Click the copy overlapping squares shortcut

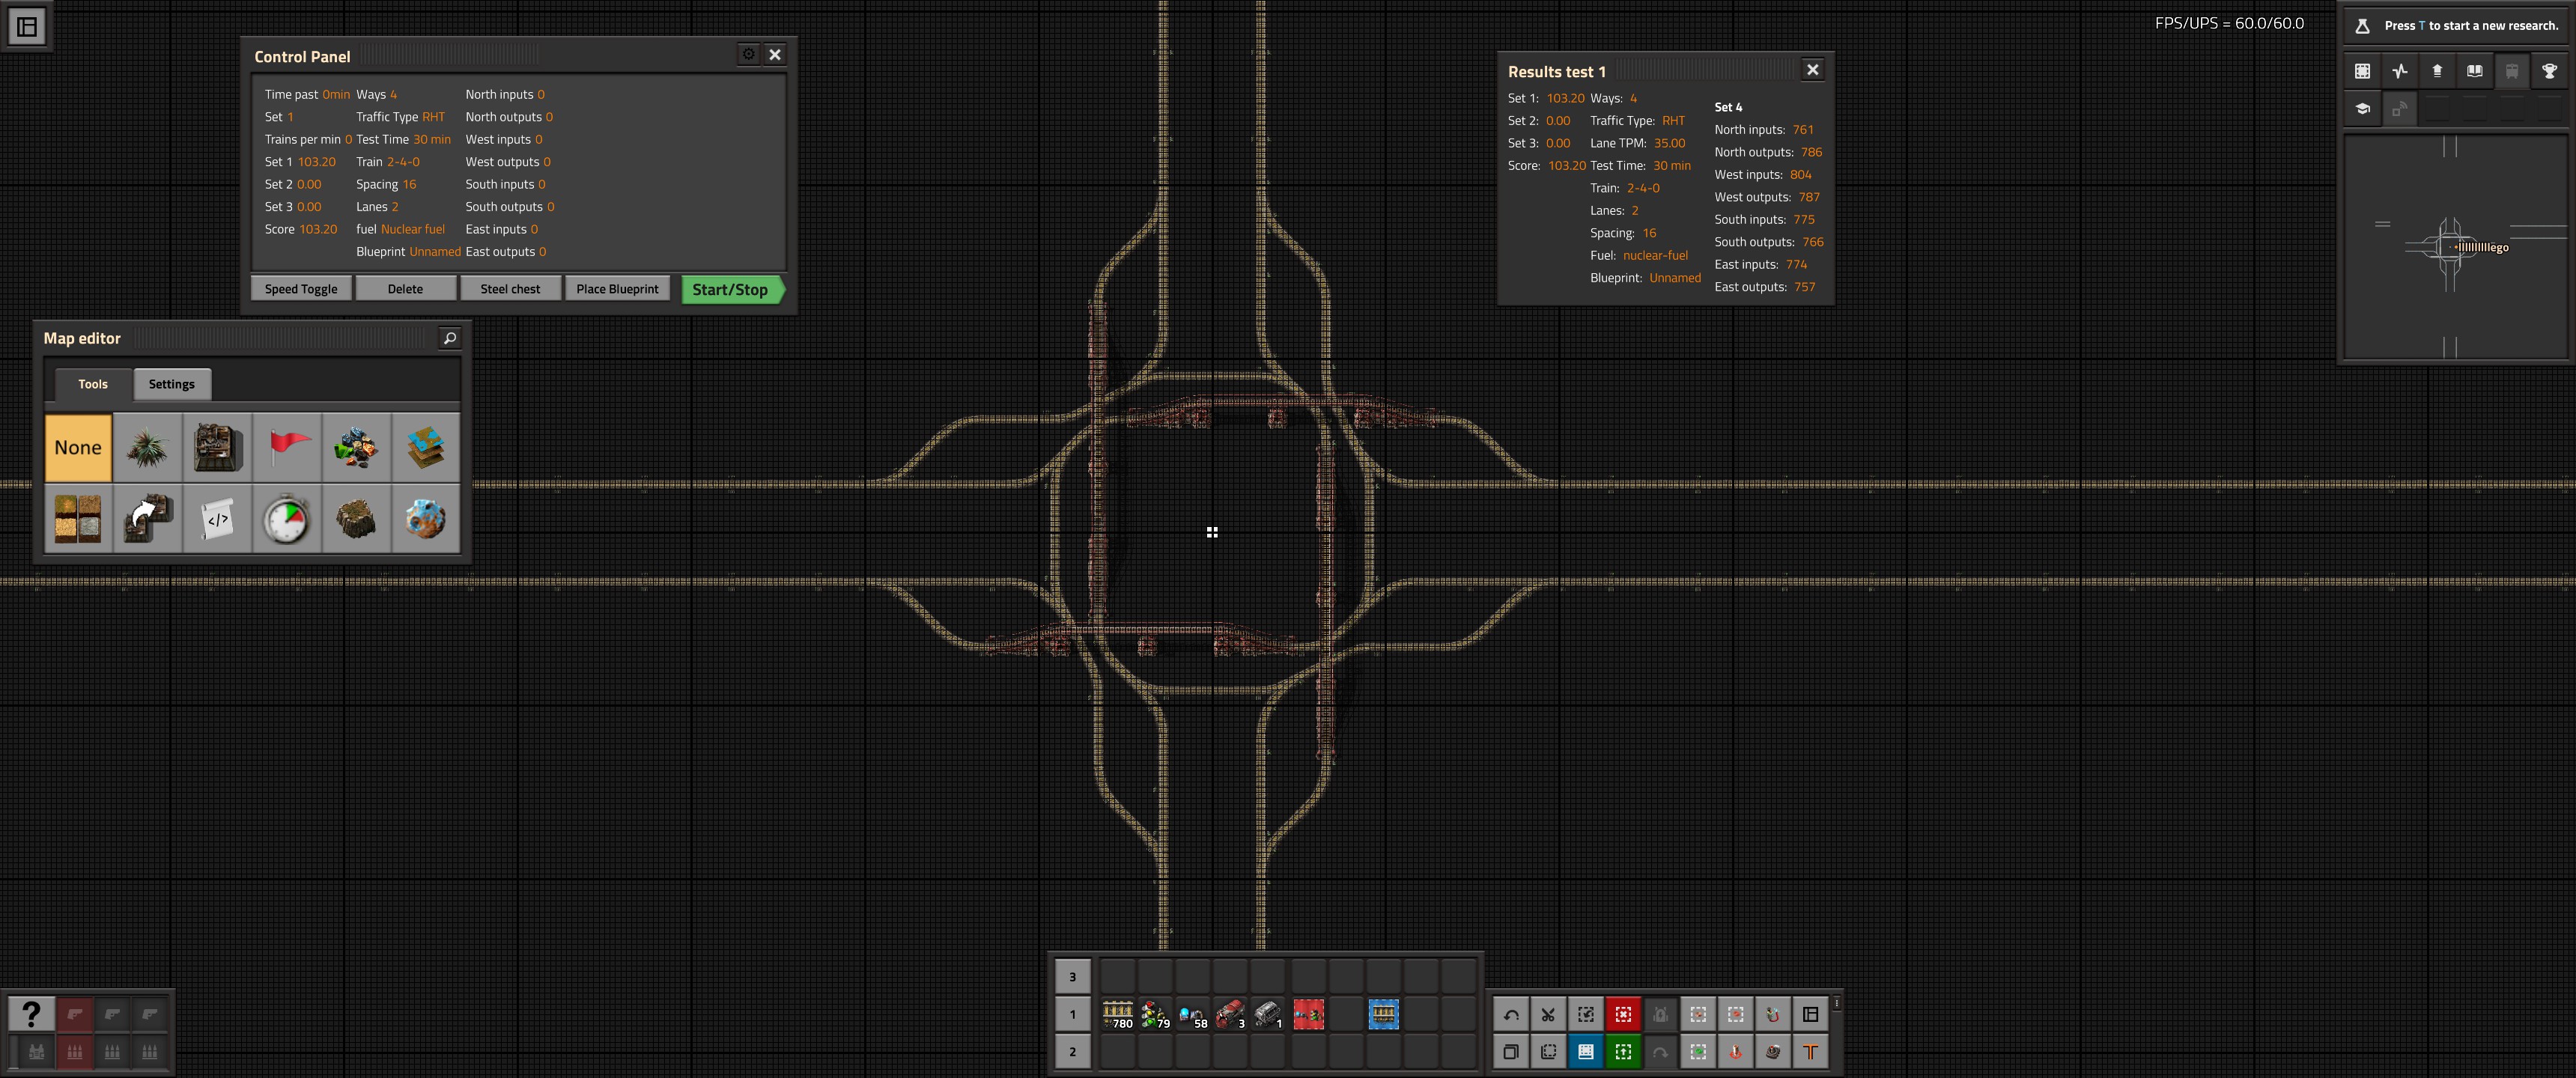pos(1511,1051)
